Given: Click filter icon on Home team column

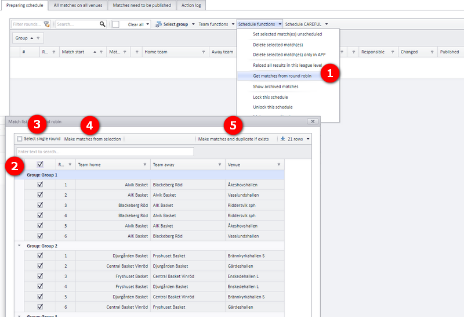Looking at the screenshot, I should 204,52.
